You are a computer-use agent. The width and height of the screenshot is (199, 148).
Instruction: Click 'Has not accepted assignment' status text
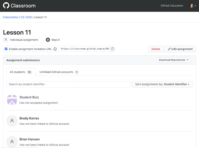(x=39, y=103)
